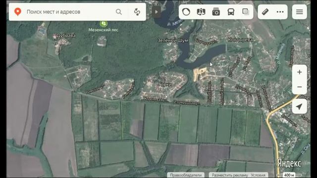
Task: Click the 'Мезенский лес' label text
Action: [x=104, y=30]
